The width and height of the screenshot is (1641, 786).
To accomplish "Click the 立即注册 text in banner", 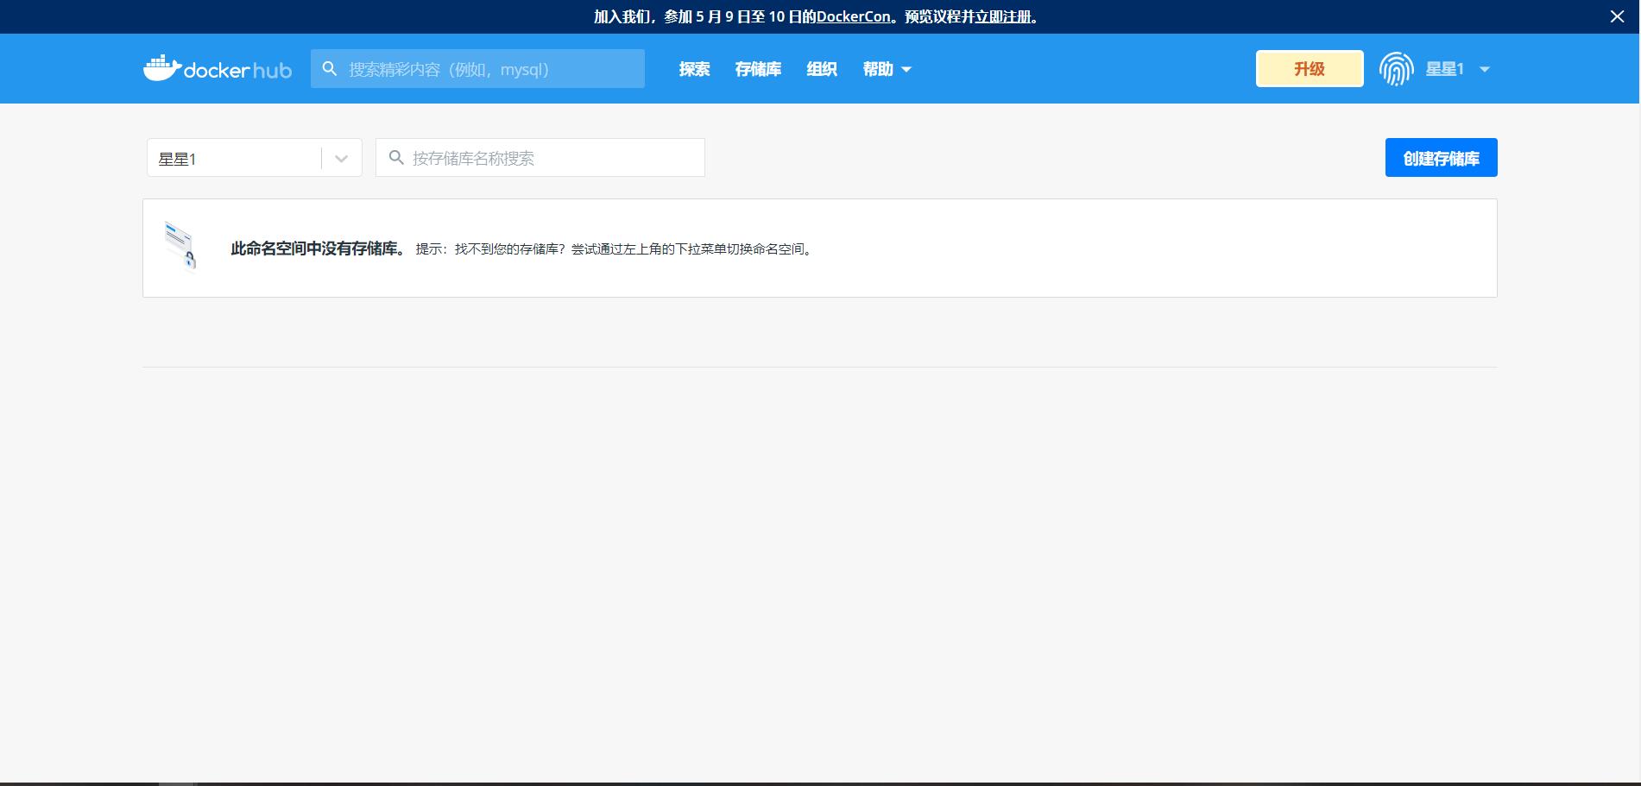I will coord(1003,16).
